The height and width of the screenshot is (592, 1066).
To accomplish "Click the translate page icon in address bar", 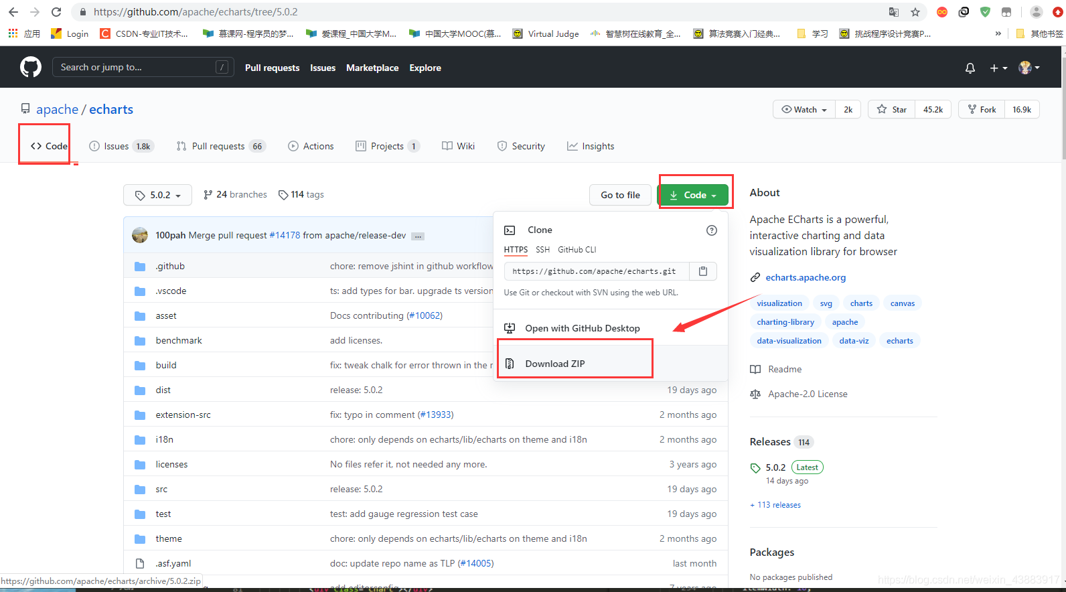I will tap(894, 12).
